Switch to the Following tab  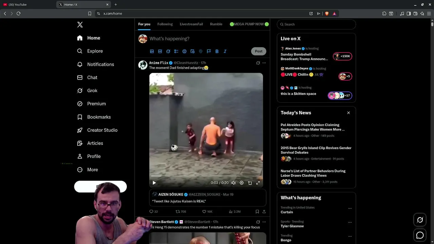165,24
